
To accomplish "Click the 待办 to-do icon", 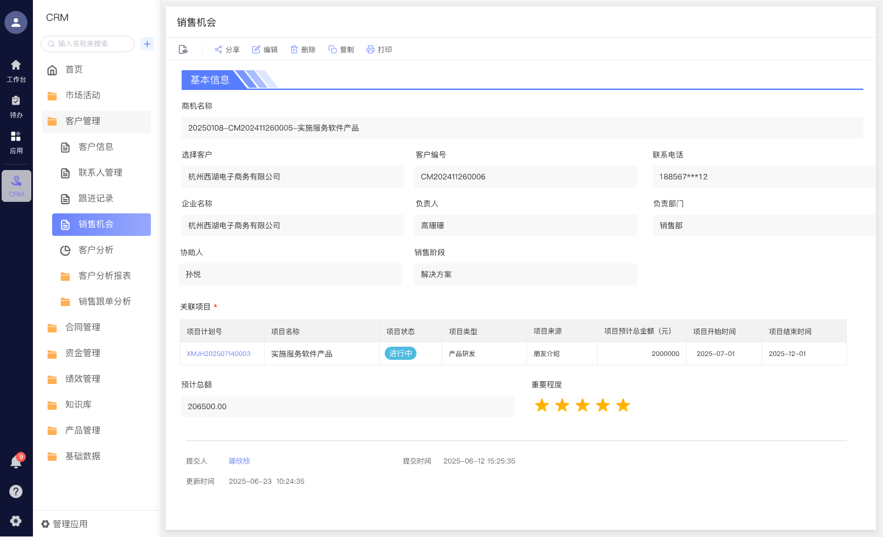I will click(x=16, y=105).
